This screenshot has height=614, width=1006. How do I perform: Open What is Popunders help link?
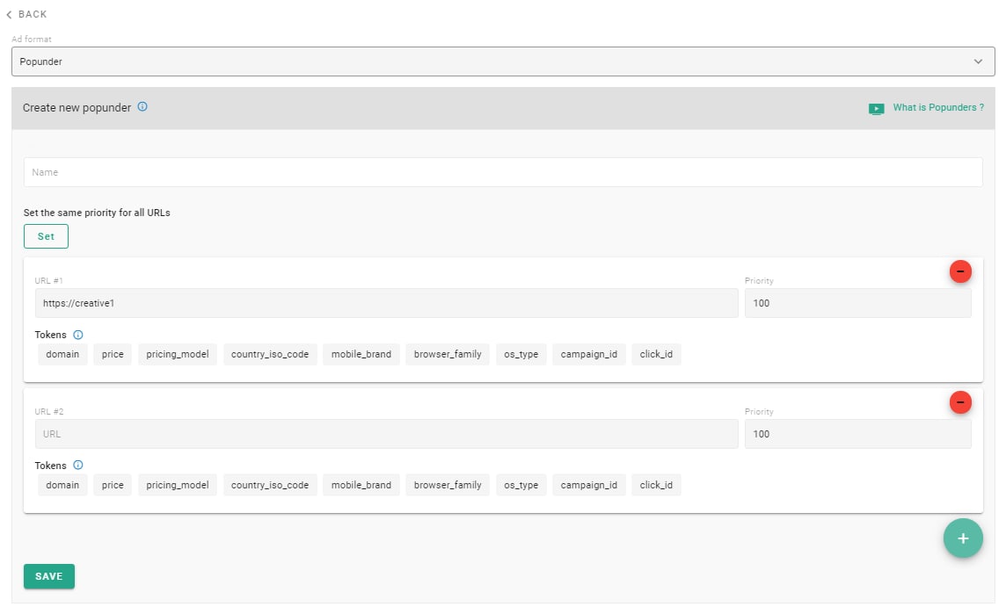click(938, 108)
